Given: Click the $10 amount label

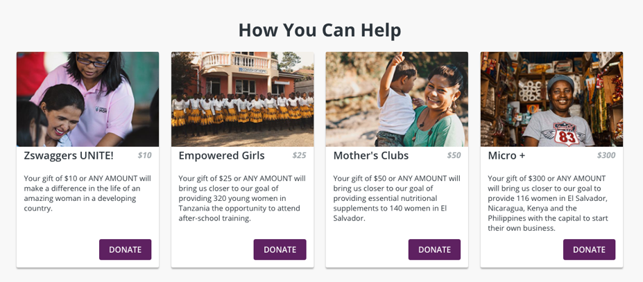Looking at the screenshot, I should [x=144, y=155].
